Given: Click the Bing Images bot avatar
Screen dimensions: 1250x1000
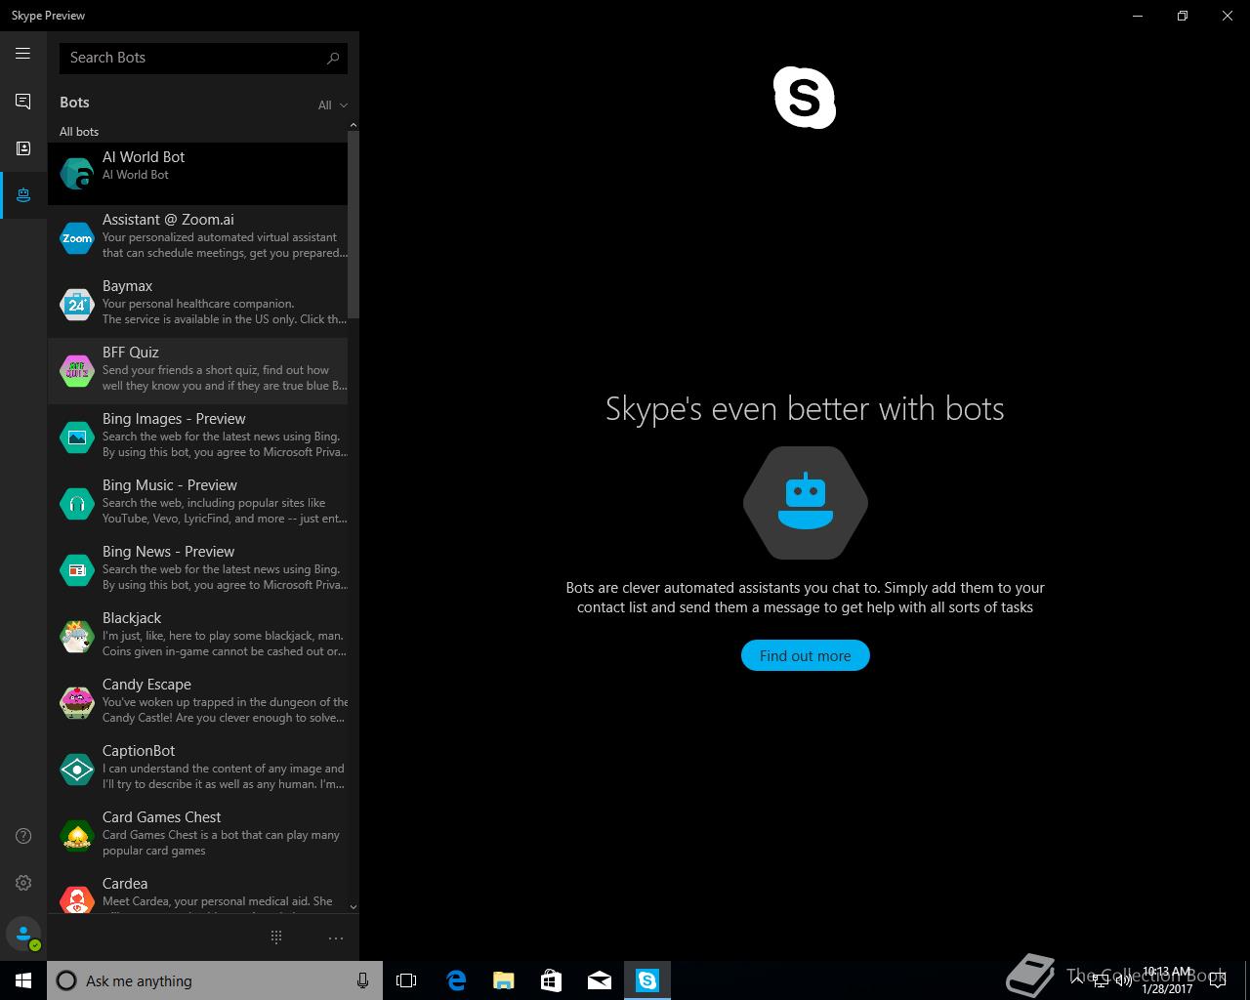Looking at the screenshot, I should click(76, 437).
